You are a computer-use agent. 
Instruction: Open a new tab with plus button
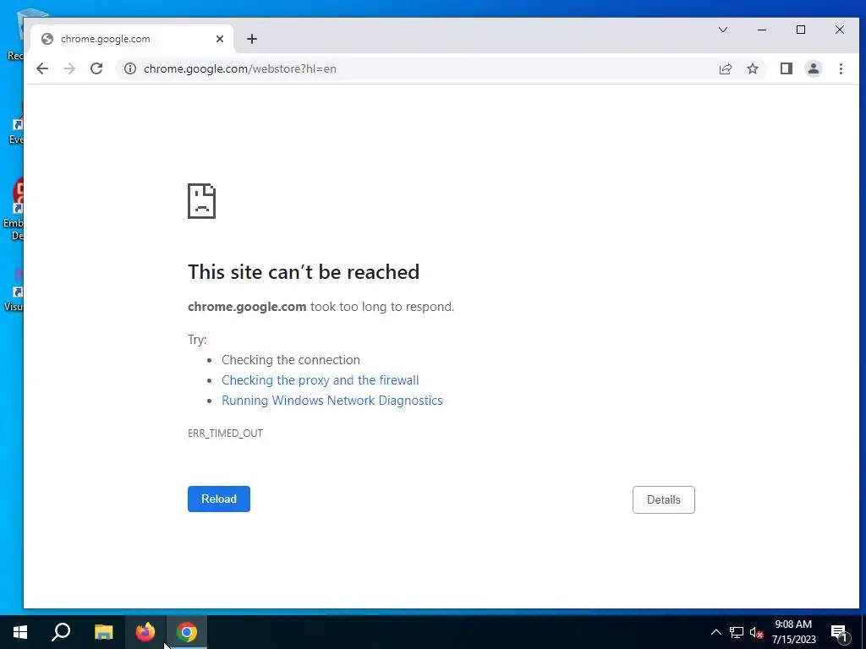(252, 39)
